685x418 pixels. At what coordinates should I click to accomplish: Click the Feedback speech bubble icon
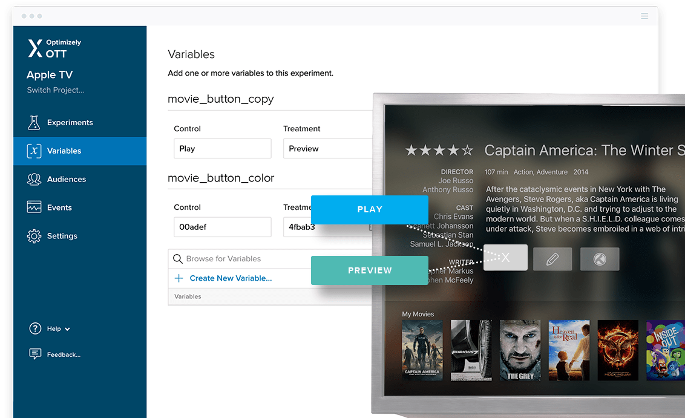click(x=35, y=354)
